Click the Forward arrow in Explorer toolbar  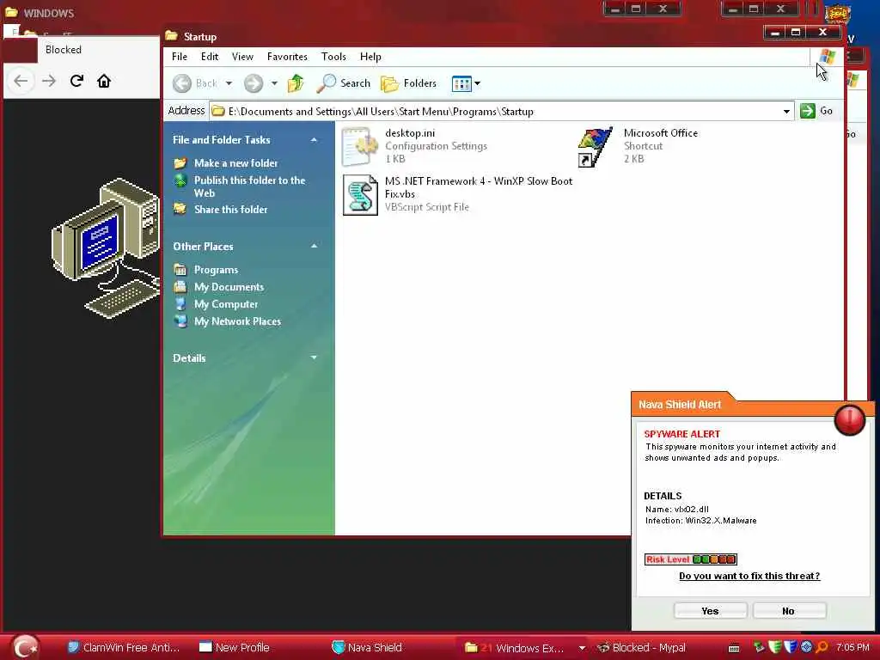pyautogui.click(x=254, y=83)
